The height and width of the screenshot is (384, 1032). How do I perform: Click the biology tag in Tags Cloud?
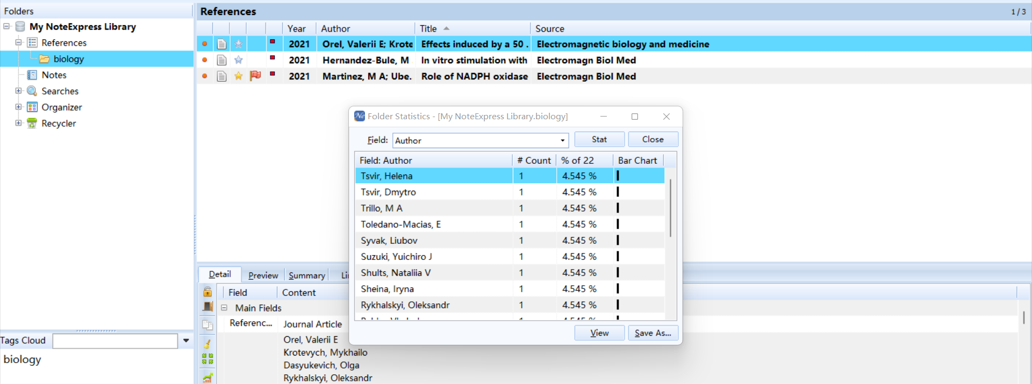point(22,359)
